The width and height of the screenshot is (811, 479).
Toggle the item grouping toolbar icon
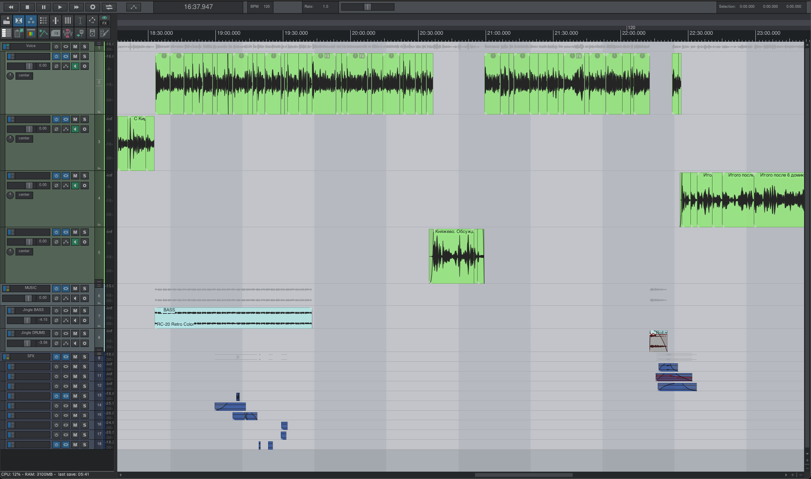tap(31, 20)
